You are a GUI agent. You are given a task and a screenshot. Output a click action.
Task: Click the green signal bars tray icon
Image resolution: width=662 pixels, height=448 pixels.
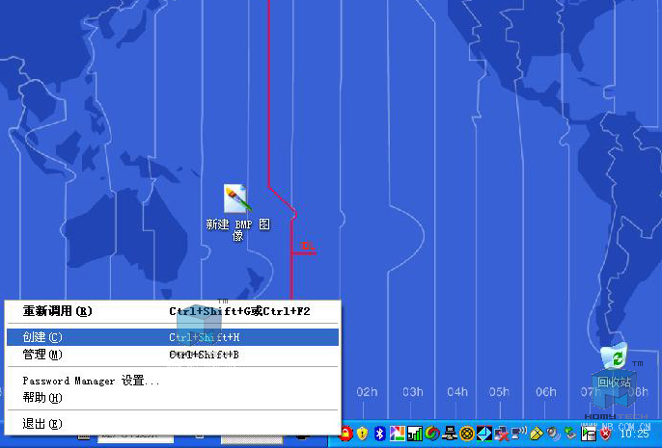tap(414, 435)
